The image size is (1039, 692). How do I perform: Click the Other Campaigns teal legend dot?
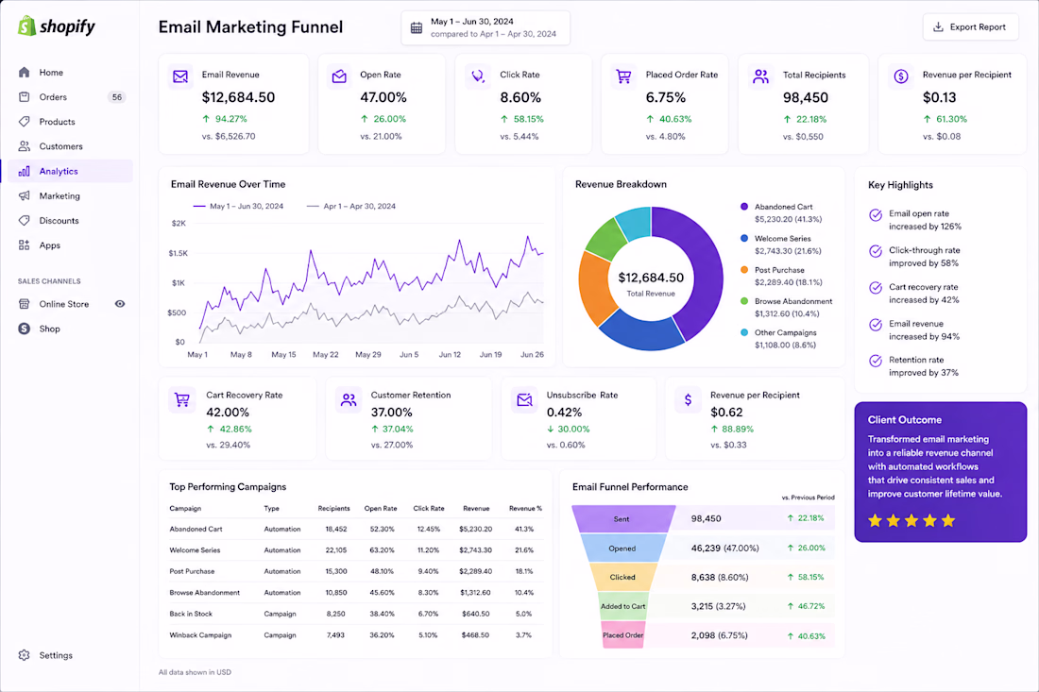click(744, 332)
